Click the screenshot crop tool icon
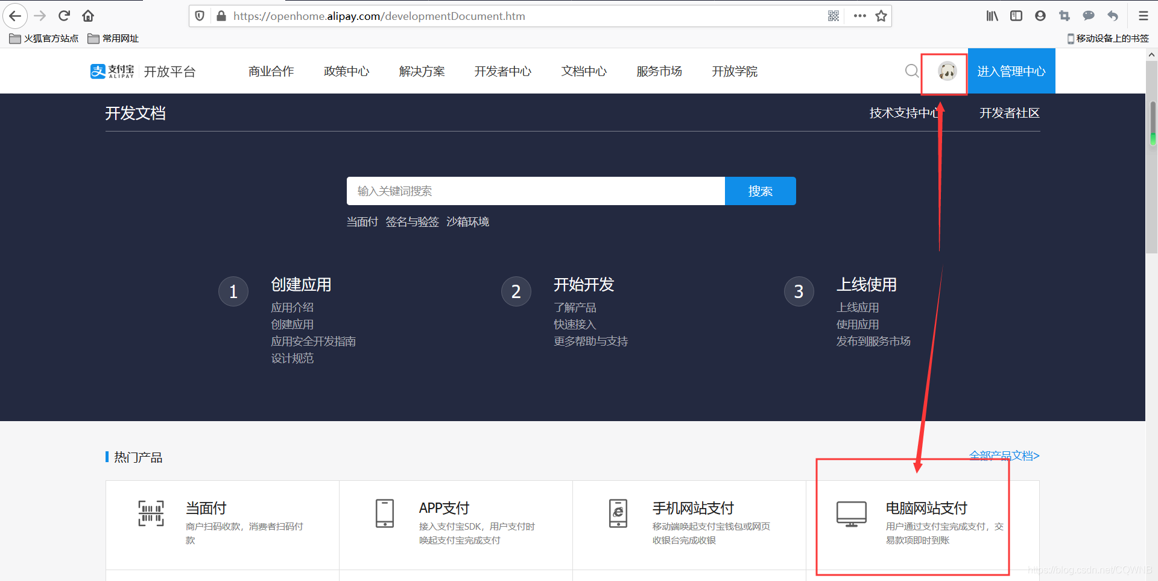 pos(1065,16)
